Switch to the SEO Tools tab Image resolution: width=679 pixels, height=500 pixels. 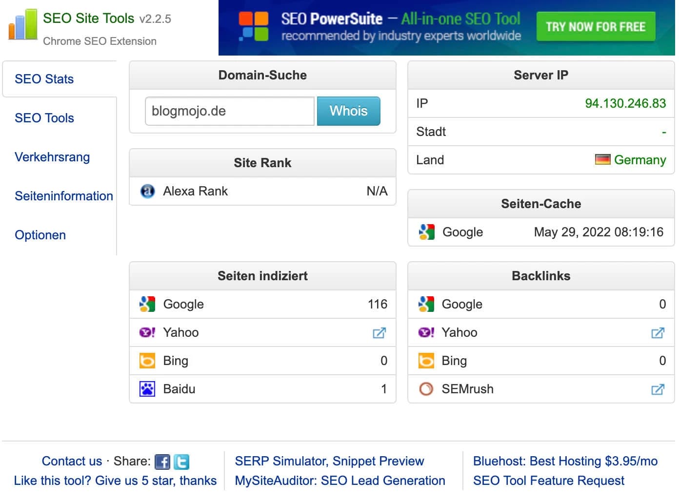click(x=44, y=118)
